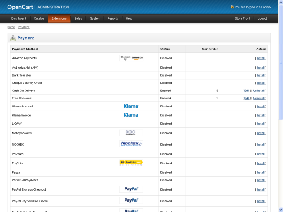Open the Dashboard menu
This screenshot has width=283, height=212.
(18, 18)
